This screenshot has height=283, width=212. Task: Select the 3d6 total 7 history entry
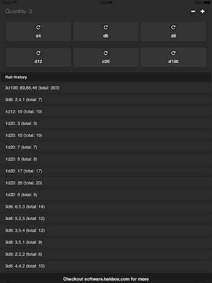coord(106,99)
